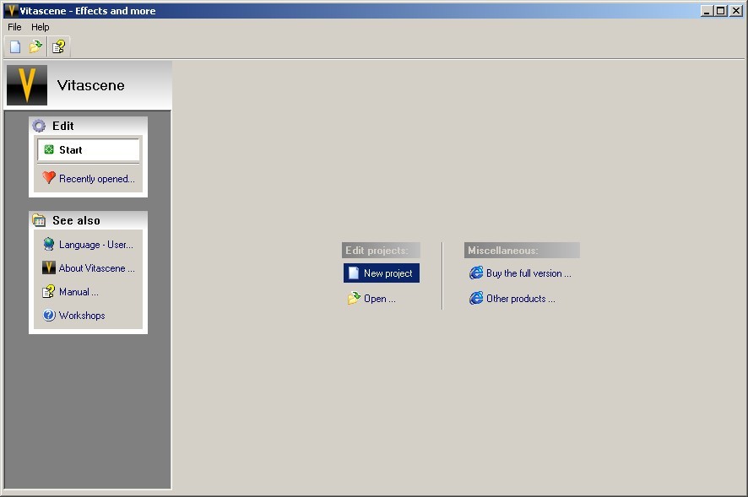748x497 pixels.
Task: Click the Edit projects: header
Action: point(381,251)
